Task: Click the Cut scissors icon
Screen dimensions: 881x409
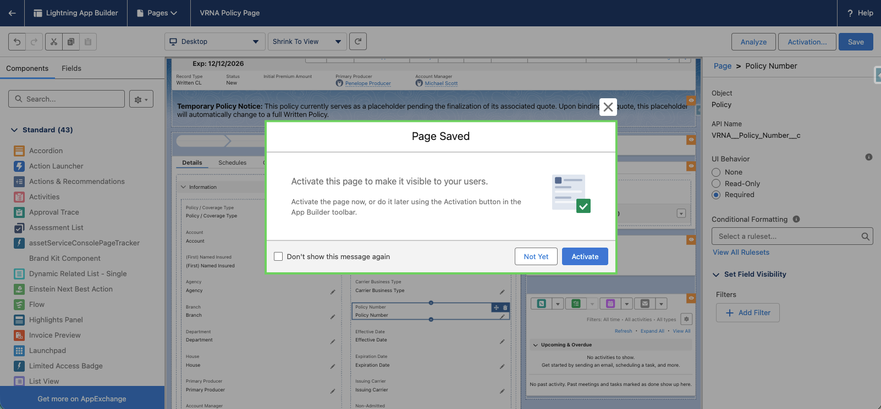Action: tap(54, 42)
